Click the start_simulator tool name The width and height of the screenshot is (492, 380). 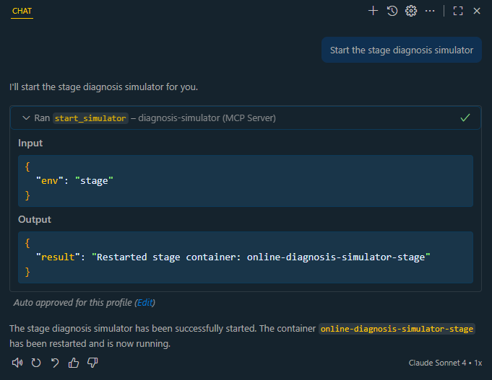[x=90, y=118]
